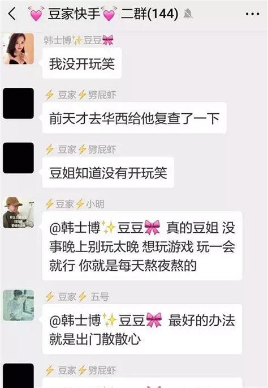Screen dimensions: 268x388
Task: Tap 五号's pale green avatar
Action: click(18, 305)
